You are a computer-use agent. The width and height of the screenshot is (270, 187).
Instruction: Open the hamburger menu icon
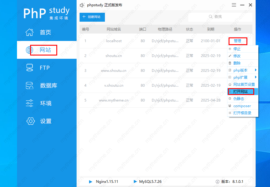(234, 5)
